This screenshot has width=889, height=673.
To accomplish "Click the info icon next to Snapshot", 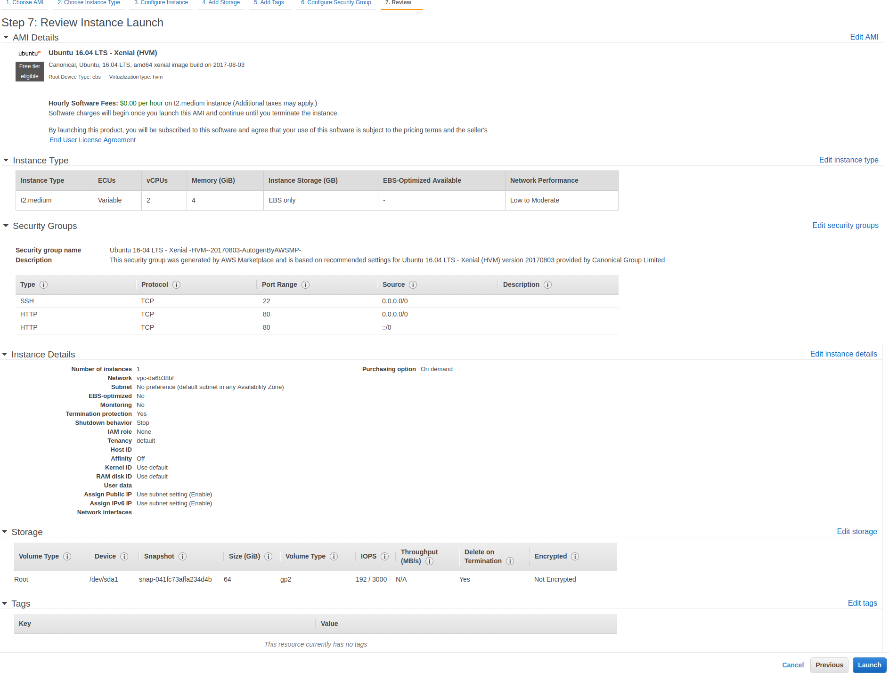I will tap(183, 557).
